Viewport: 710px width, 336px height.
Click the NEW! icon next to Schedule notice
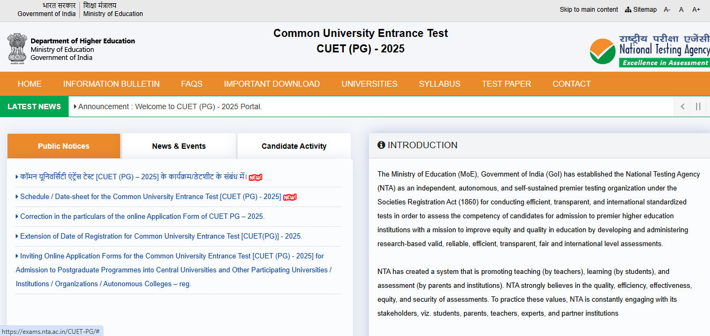click(290, 197)
